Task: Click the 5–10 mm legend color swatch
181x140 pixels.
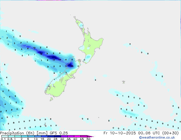Action: (x=31, y=136)
